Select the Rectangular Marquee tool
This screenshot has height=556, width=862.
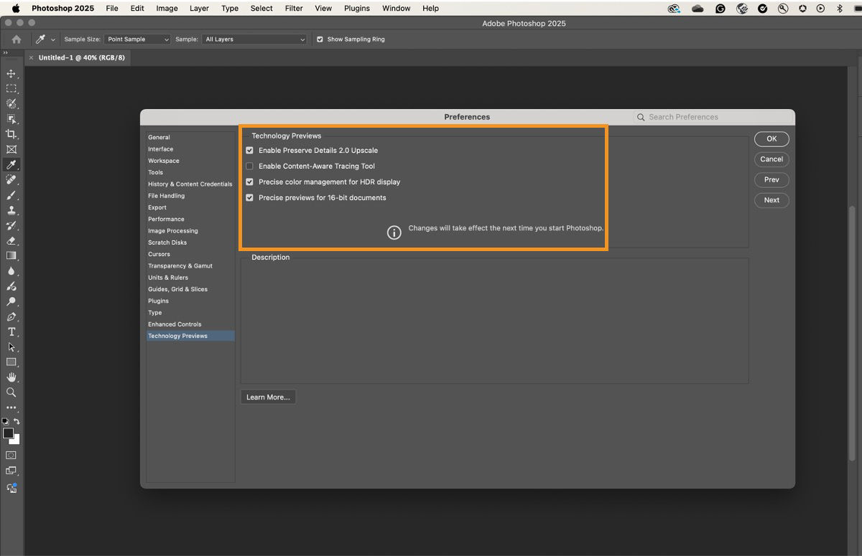pos(11,88)
